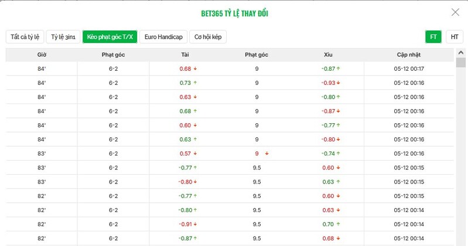Click the red down arrow next to corner line 9
Viewport: 468px width, 246px height.
tap(267, 154)
